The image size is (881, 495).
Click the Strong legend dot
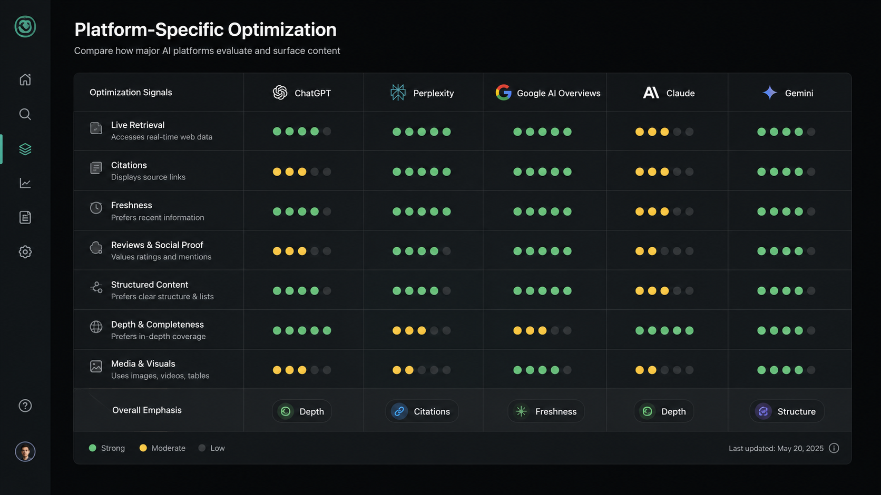[x=93, y=448]
